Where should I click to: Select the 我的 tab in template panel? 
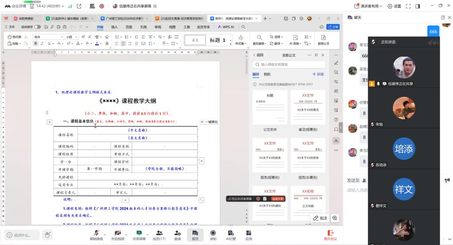tap(267, 74)
